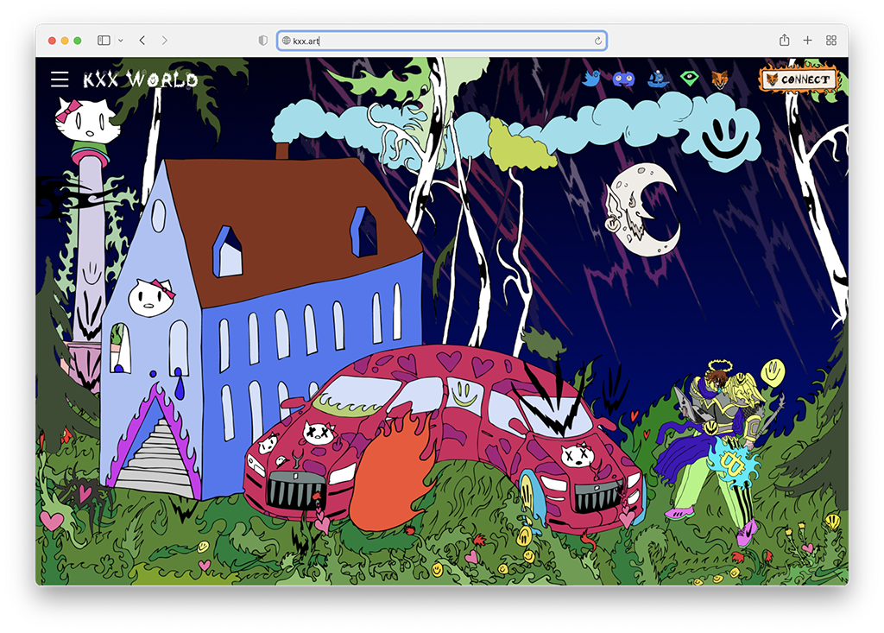Click the KXX WORLD logo title
884x633 pixels.
(140, 80)
